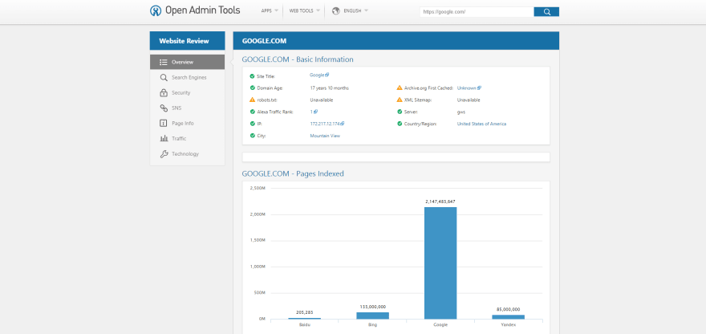706x334 pixels.
Task: Click the Bing axis label
Action: pyautogui.click(x=373, y=324)
